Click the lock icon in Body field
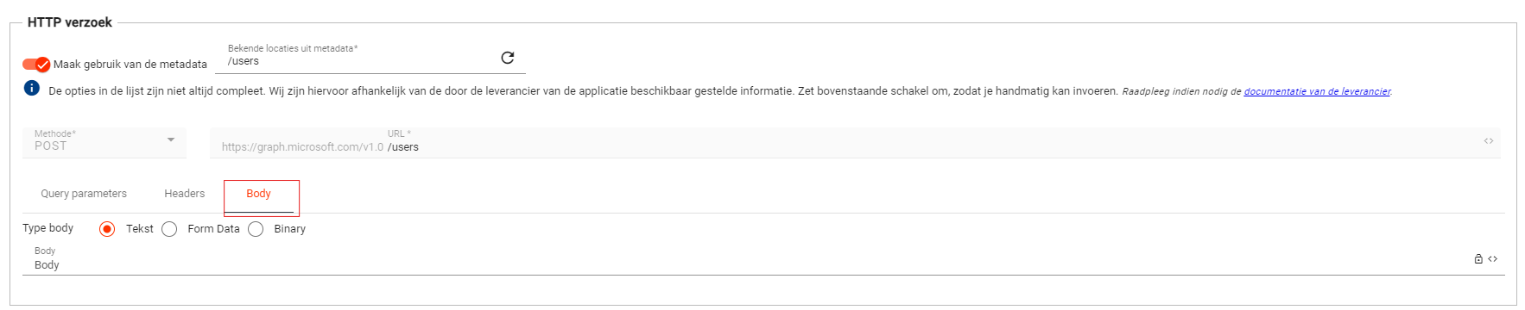 click(x=1478, y=258)
